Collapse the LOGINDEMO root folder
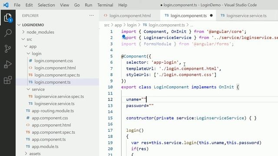Viewport: 278px width, 156px height. tap(33, 25)
